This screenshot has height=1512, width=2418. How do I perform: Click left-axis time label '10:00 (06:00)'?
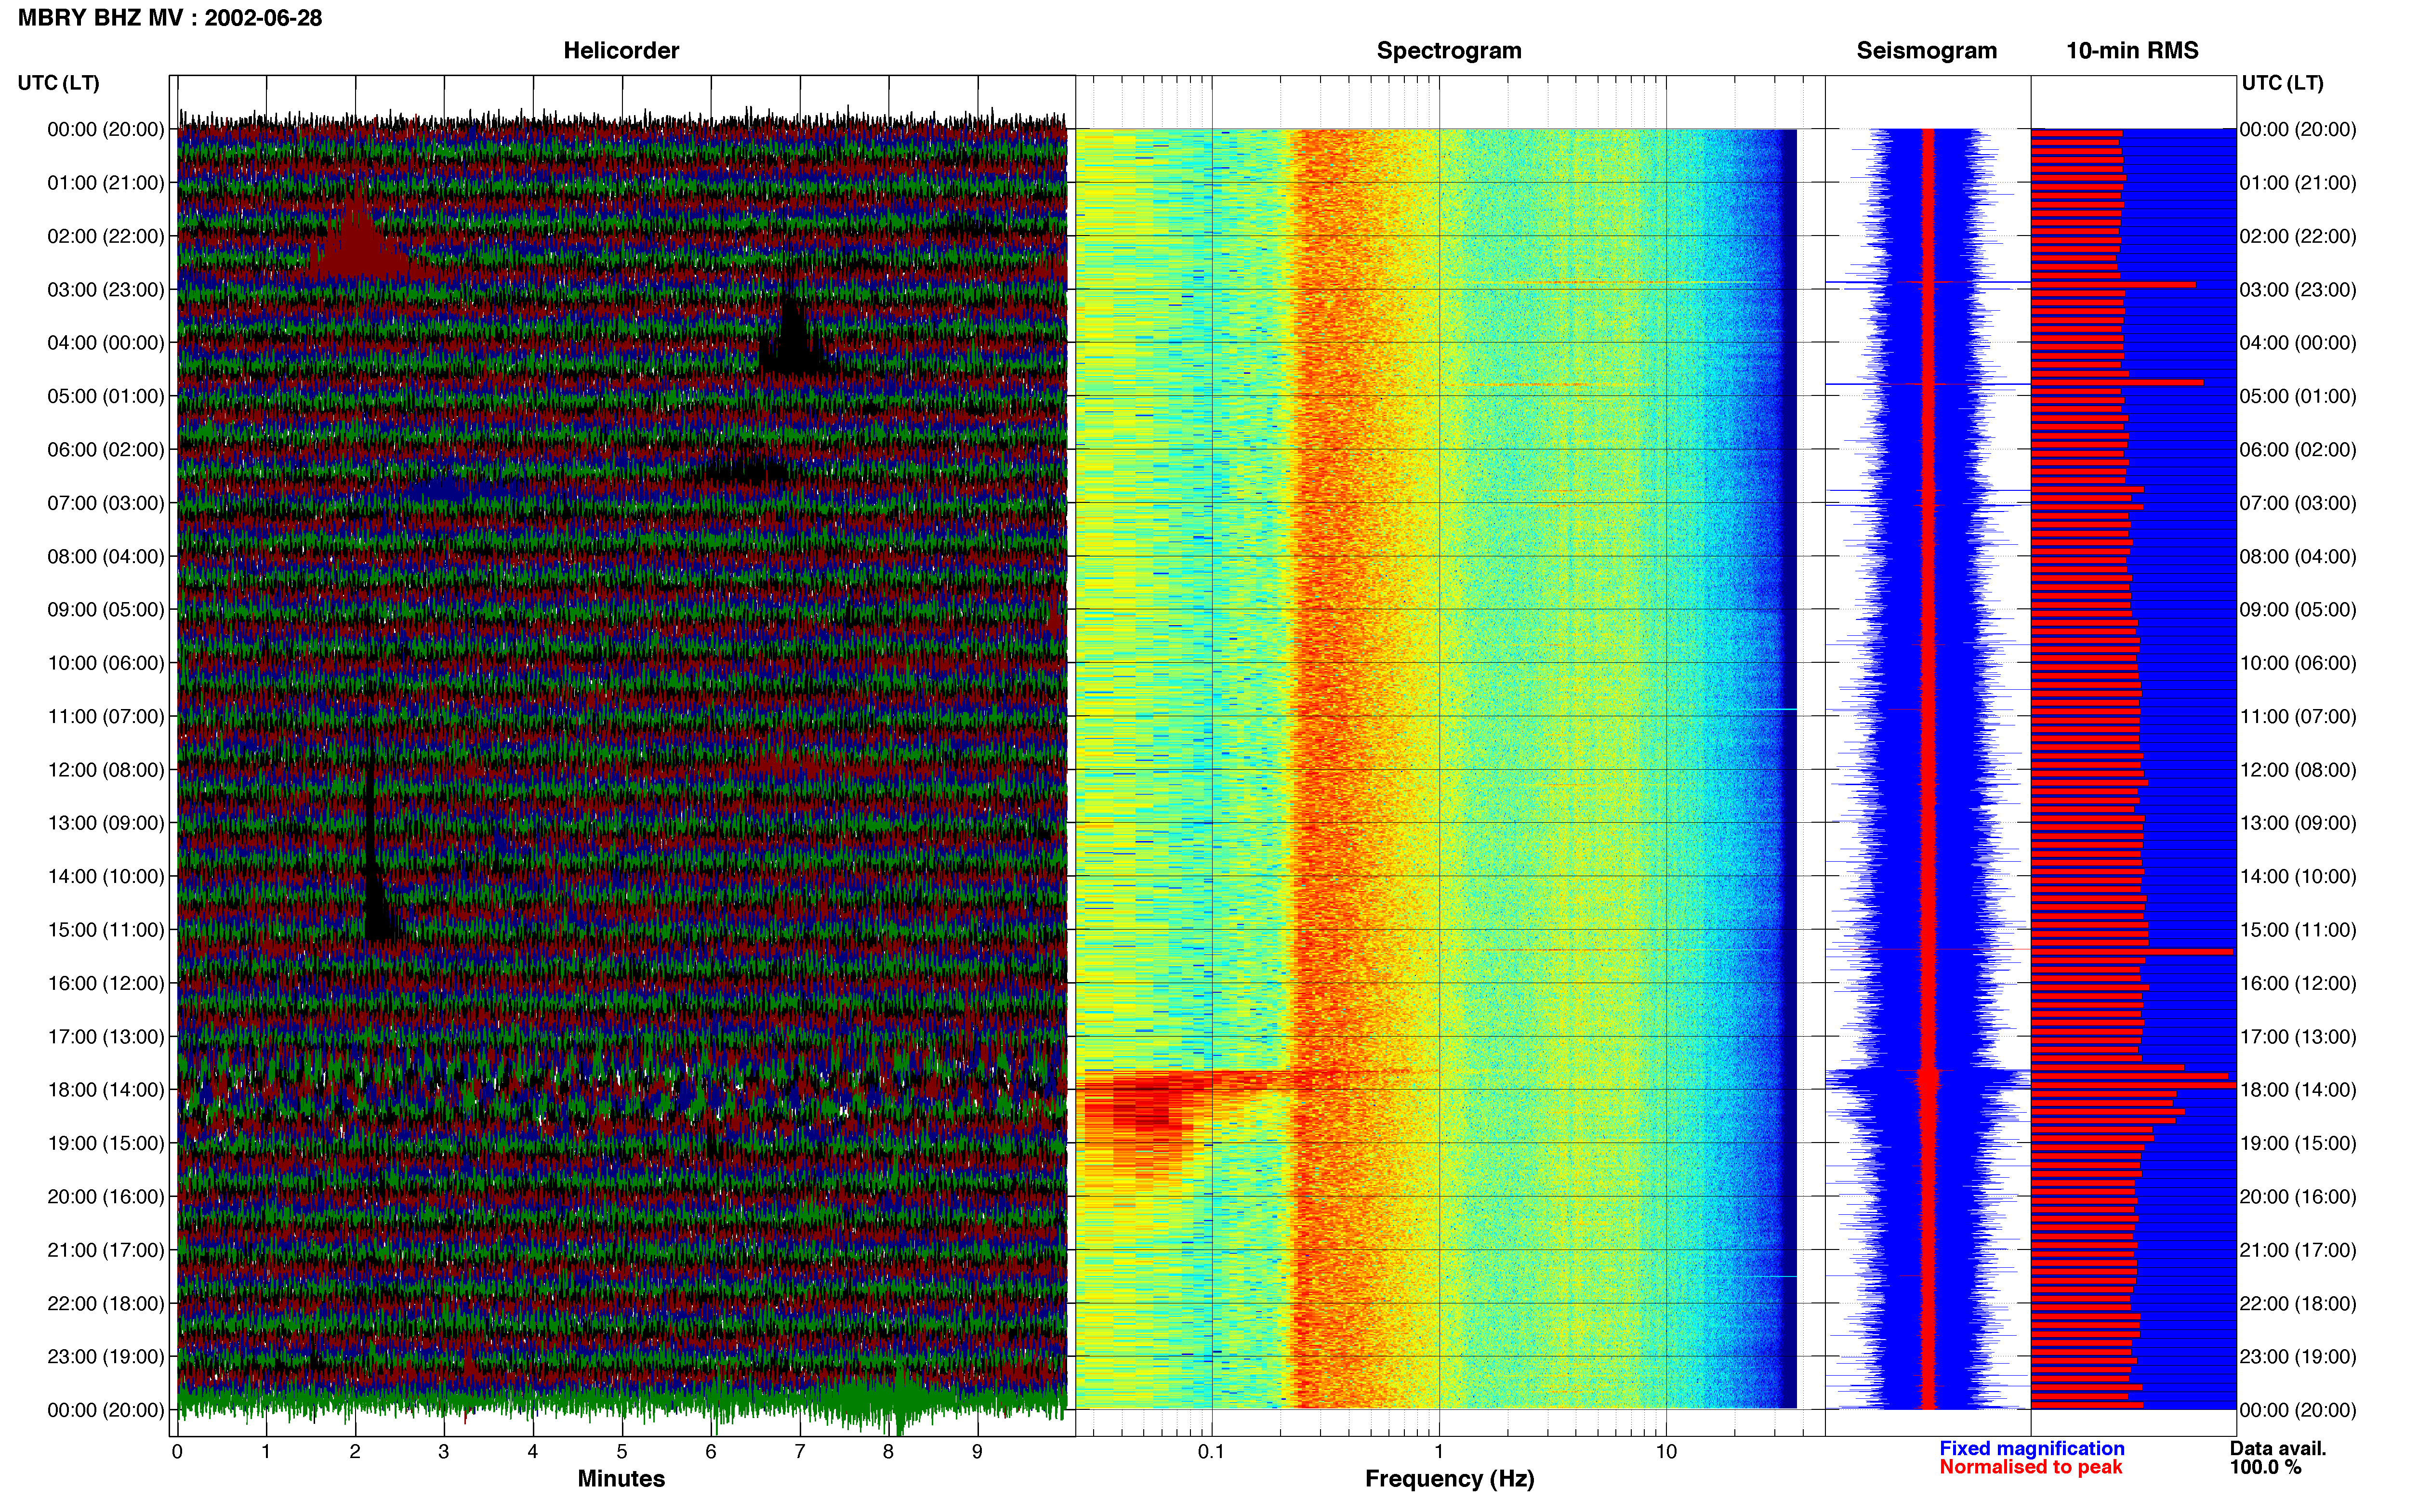click(106, 663)
